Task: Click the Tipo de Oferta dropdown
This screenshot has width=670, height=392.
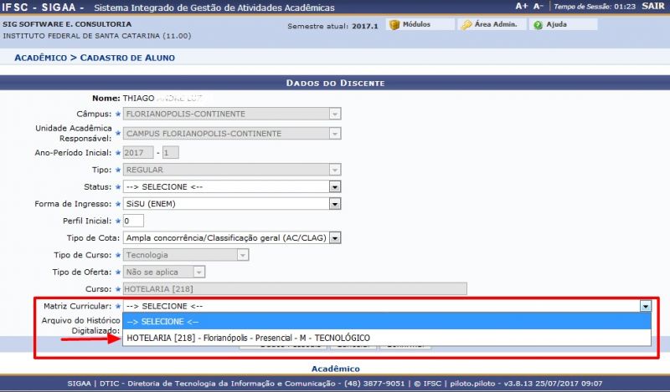Action: tap(163, 272)
